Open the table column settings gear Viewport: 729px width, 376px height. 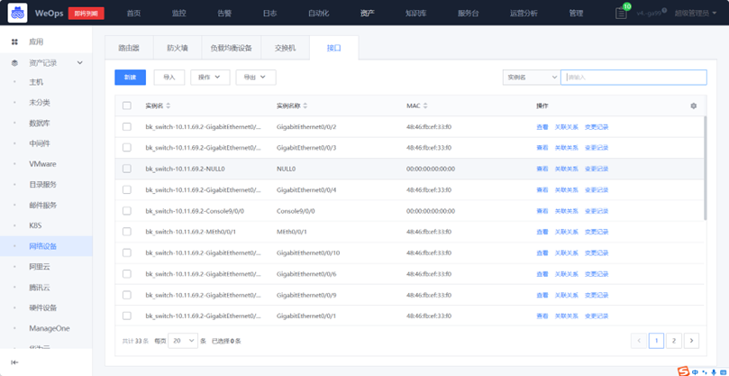pos(693,106)
